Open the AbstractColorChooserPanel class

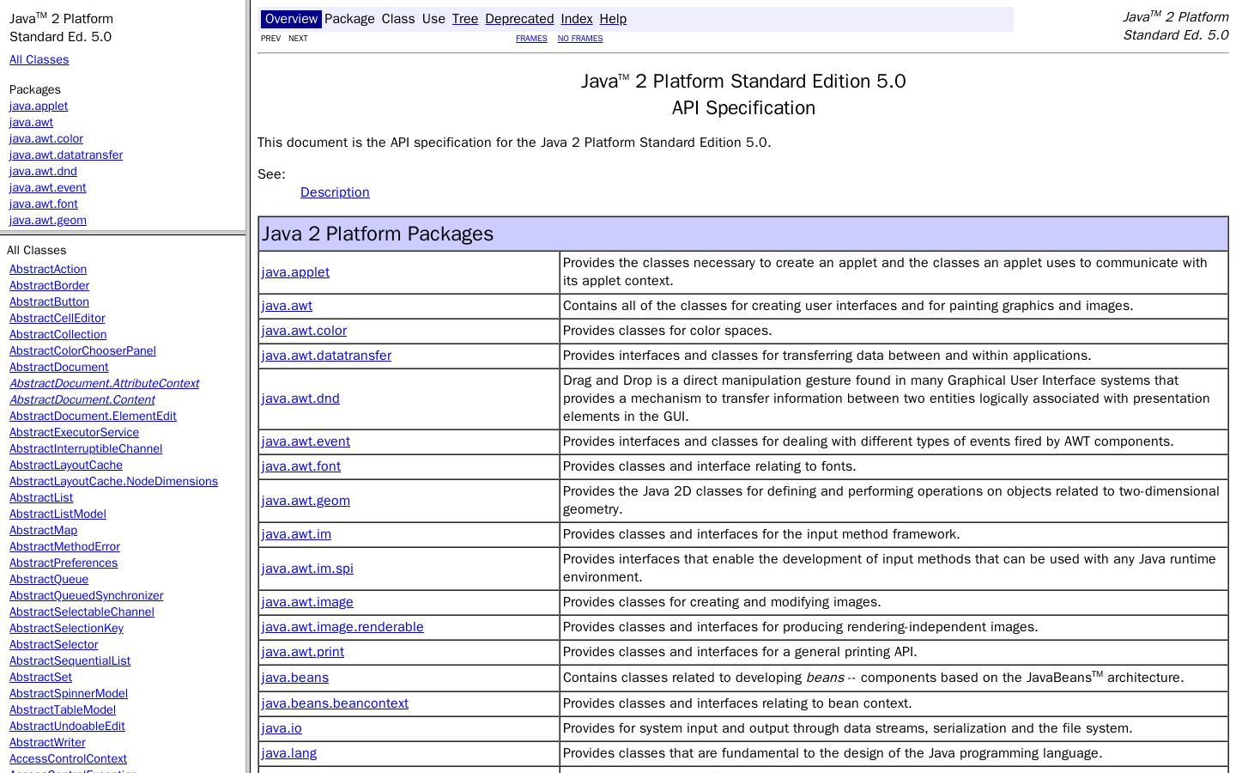point(82,350)
